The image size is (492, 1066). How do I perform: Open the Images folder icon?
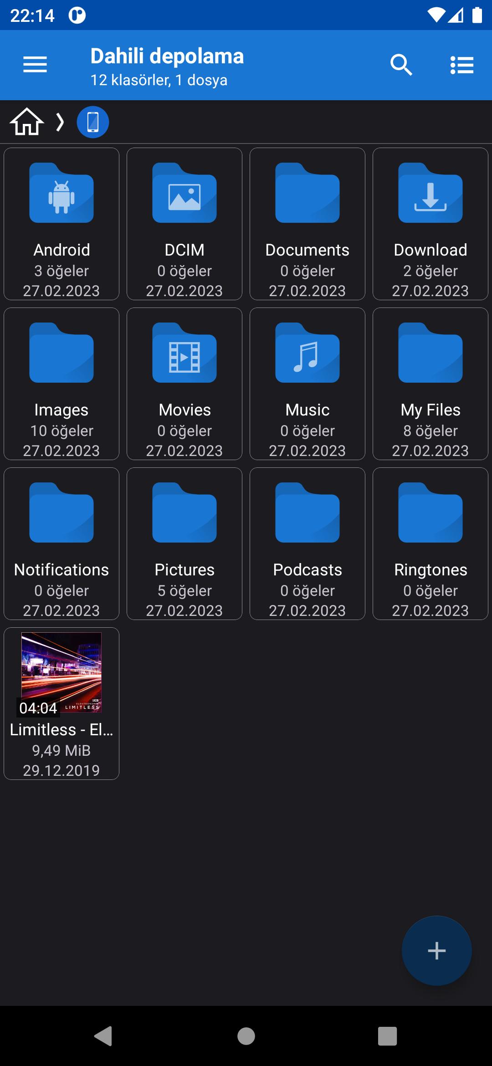pos(61,353)
